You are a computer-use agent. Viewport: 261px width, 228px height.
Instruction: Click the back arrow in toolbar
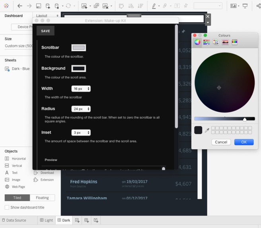[x=20, y=6]
